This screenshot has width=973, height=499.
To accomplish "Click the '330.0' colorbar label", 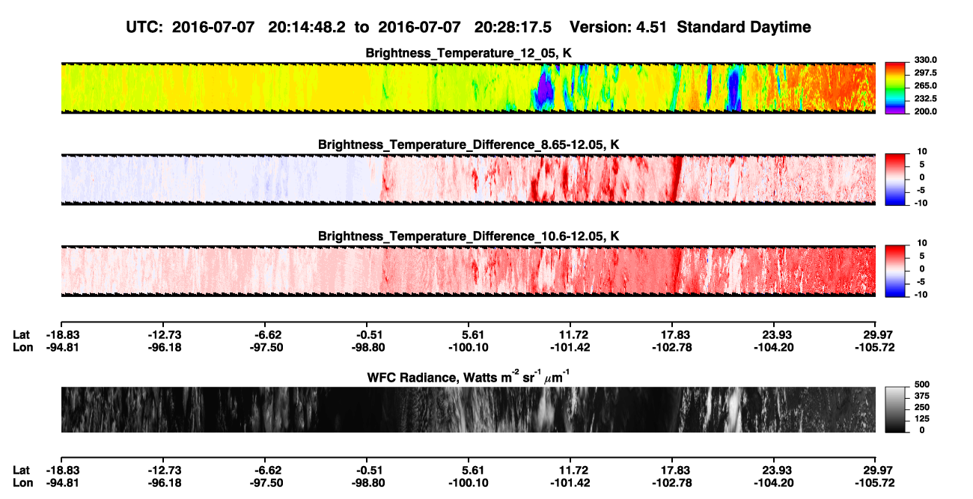I will coord(927,60).
